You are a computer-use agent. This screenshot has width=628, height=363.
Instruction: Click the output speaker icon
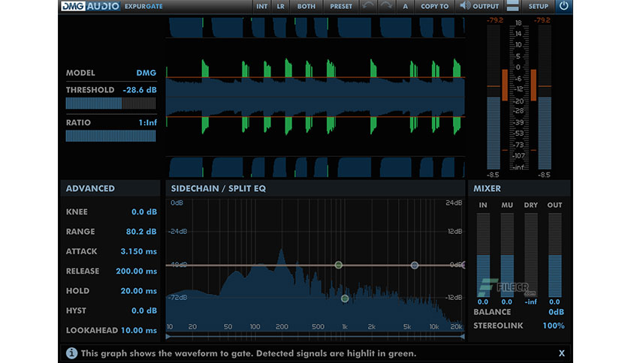[x=466, y=6]
